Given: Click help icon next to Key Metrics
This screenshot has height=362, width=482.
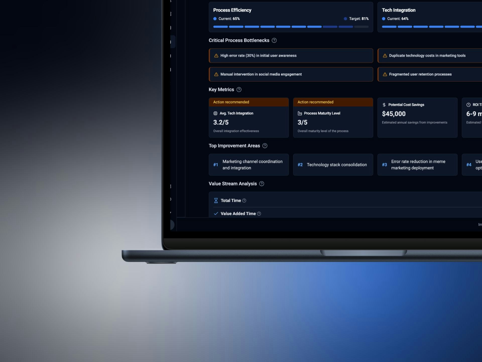Looking at the screenshot, I should tap(239, 90).
